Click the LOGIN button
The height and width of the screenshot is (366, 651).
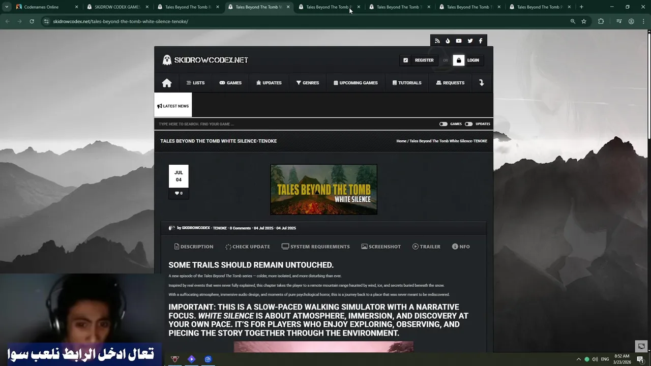click(468, 60)
